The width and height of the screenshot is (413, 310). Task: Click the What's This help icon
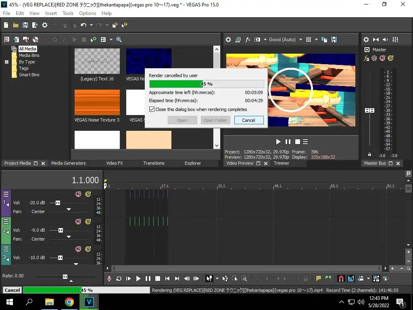124,25
